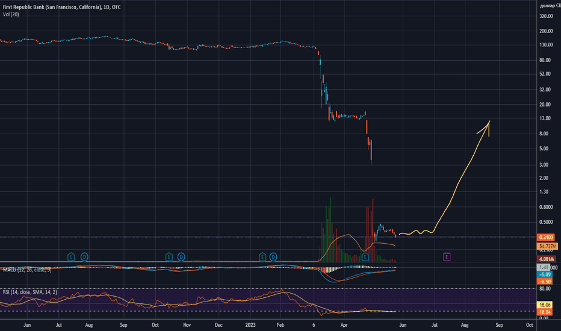This screenshot has height=331, width=561.
Task: Click the 8.00 price scale value
Action: coord(544,134)
